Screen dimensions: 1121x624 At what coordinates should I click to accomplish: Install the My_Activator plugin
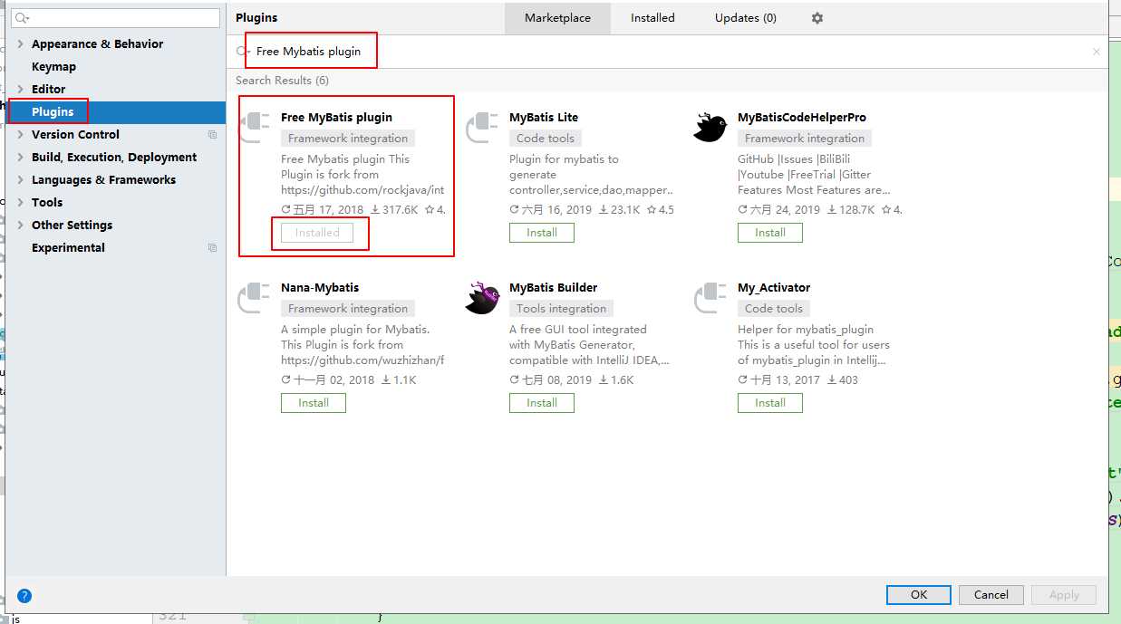coord(770,403)
